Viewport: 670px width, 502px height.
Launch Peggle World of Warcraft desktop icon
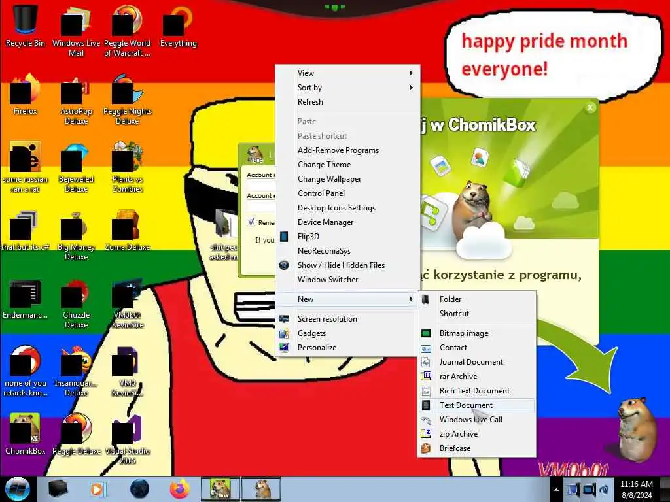click(x=127, y=30)
